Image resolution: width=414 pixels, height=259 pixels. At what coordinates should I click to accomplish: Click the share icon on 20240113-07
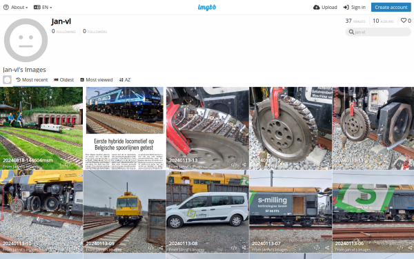pos(327,248)
